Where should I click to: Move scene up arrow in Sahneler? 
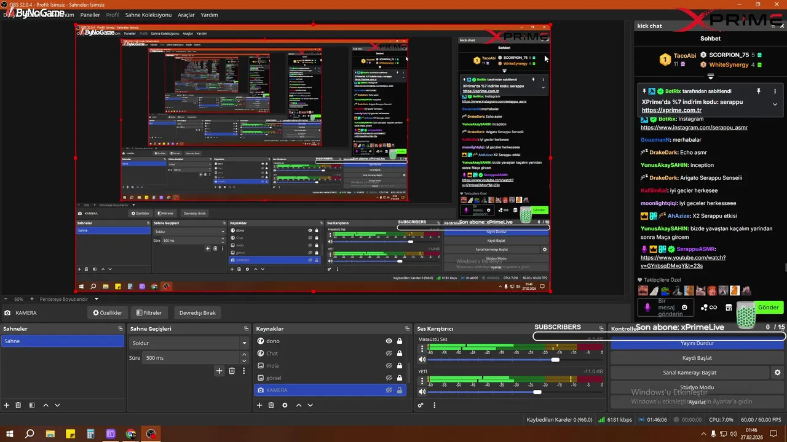[x=46, y=405]
